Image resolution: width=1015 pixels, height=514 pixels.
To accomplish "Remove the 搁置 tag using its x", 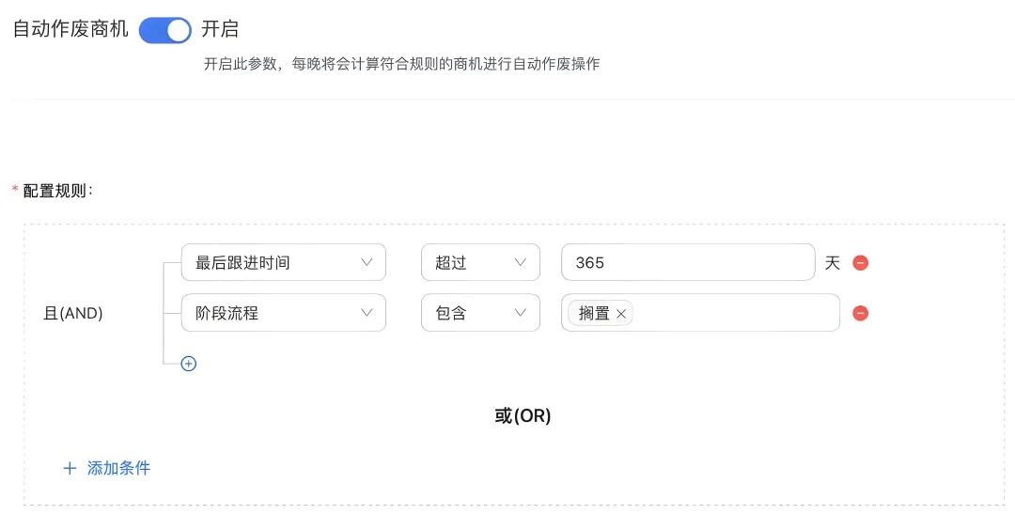I will (x=621, y=314).
